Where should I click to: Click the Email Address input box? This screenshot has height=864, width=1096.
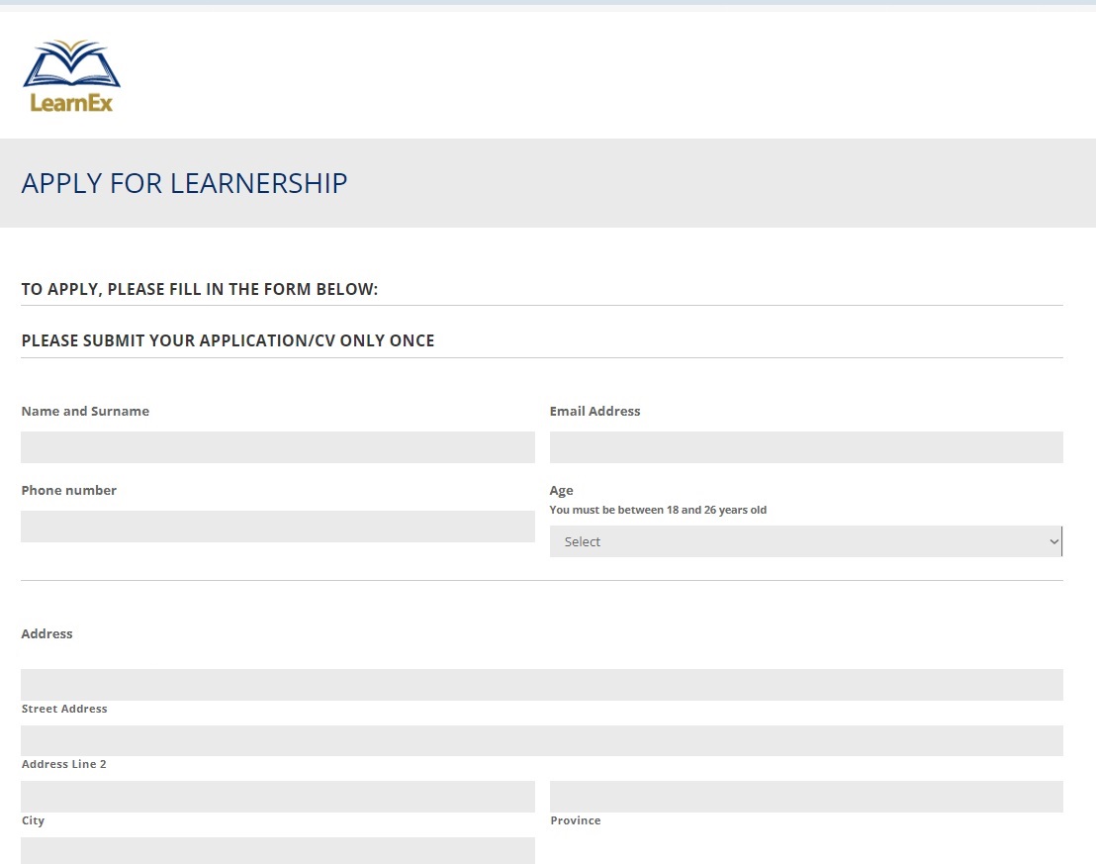click(806, 446)
